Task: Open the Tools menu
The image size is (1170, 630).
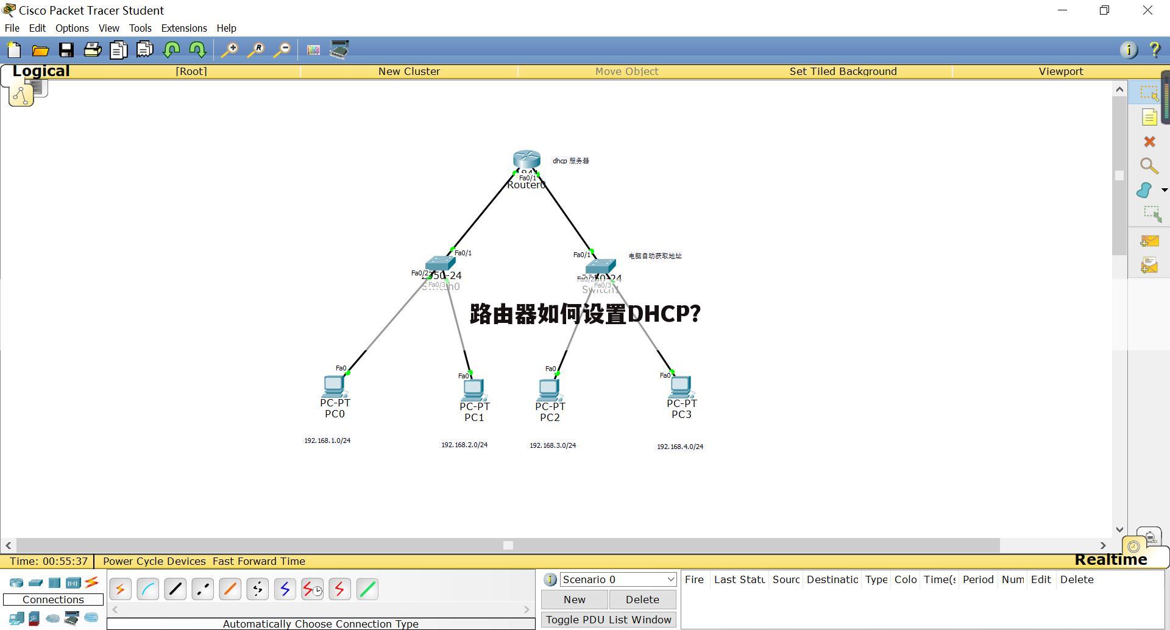Action: click(140, 28)
